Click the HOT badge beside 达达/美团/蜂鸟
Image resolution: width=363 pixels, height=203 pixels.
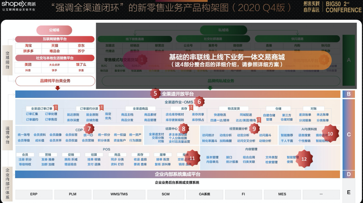(259, 120)
